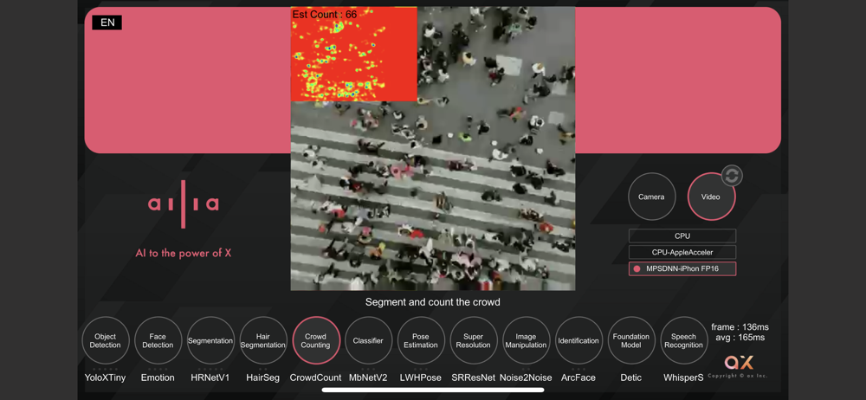
Task: Open the Foundation Model mode
Action: coord(631,340)
